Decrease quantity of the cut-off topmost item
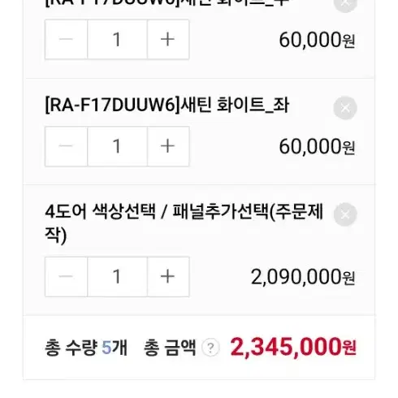The width and height of the screenshot is (398, 398). (66, 39)
